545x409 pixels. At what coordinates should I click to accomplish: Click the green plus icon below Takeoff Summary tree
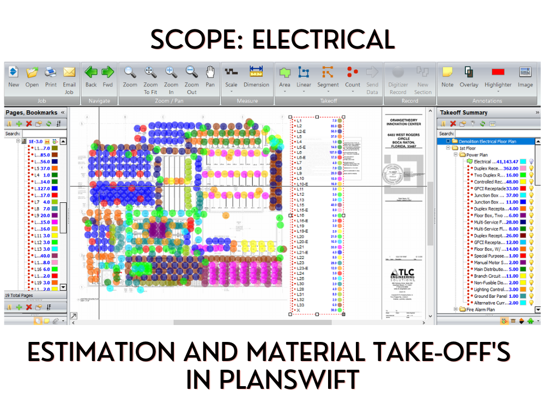click(530, 321)
